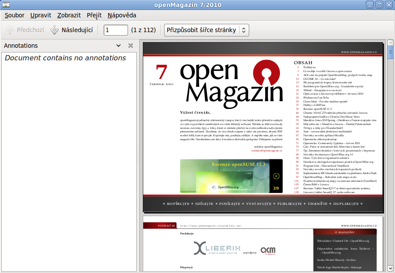Click contents entry 'XMind – Zmapujte si svou mysl'

tap(323, 90)
